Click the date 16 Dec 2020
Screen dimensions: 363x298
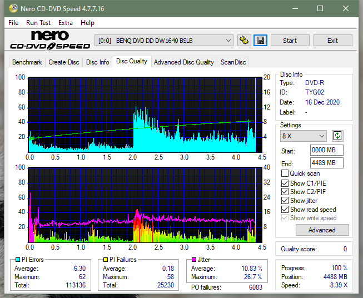pyautogui.click(x=322, y=102)
